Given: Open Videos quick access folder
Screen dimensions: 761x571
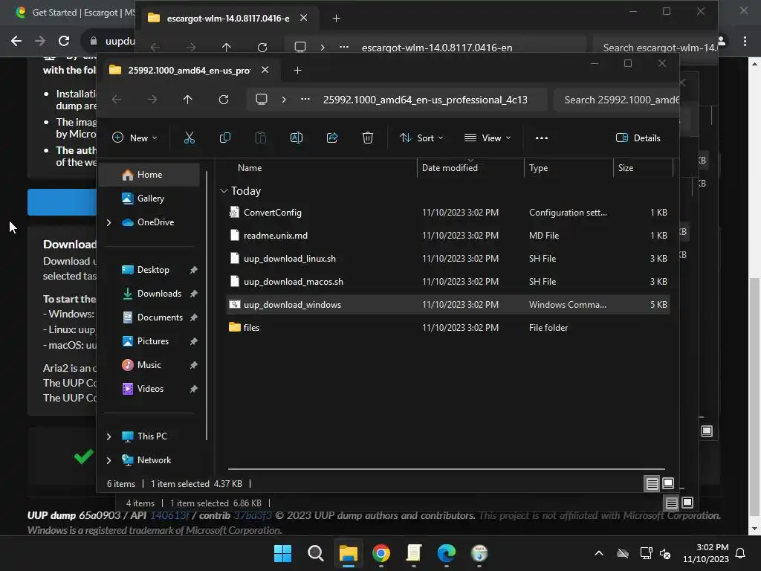Looking at the screenshot, I should pos(149,388).
